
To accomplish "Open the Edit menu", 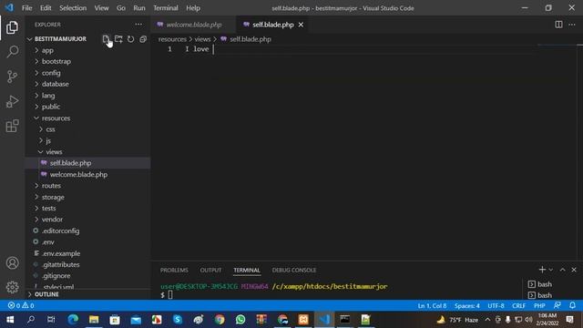I will point(46,8).
